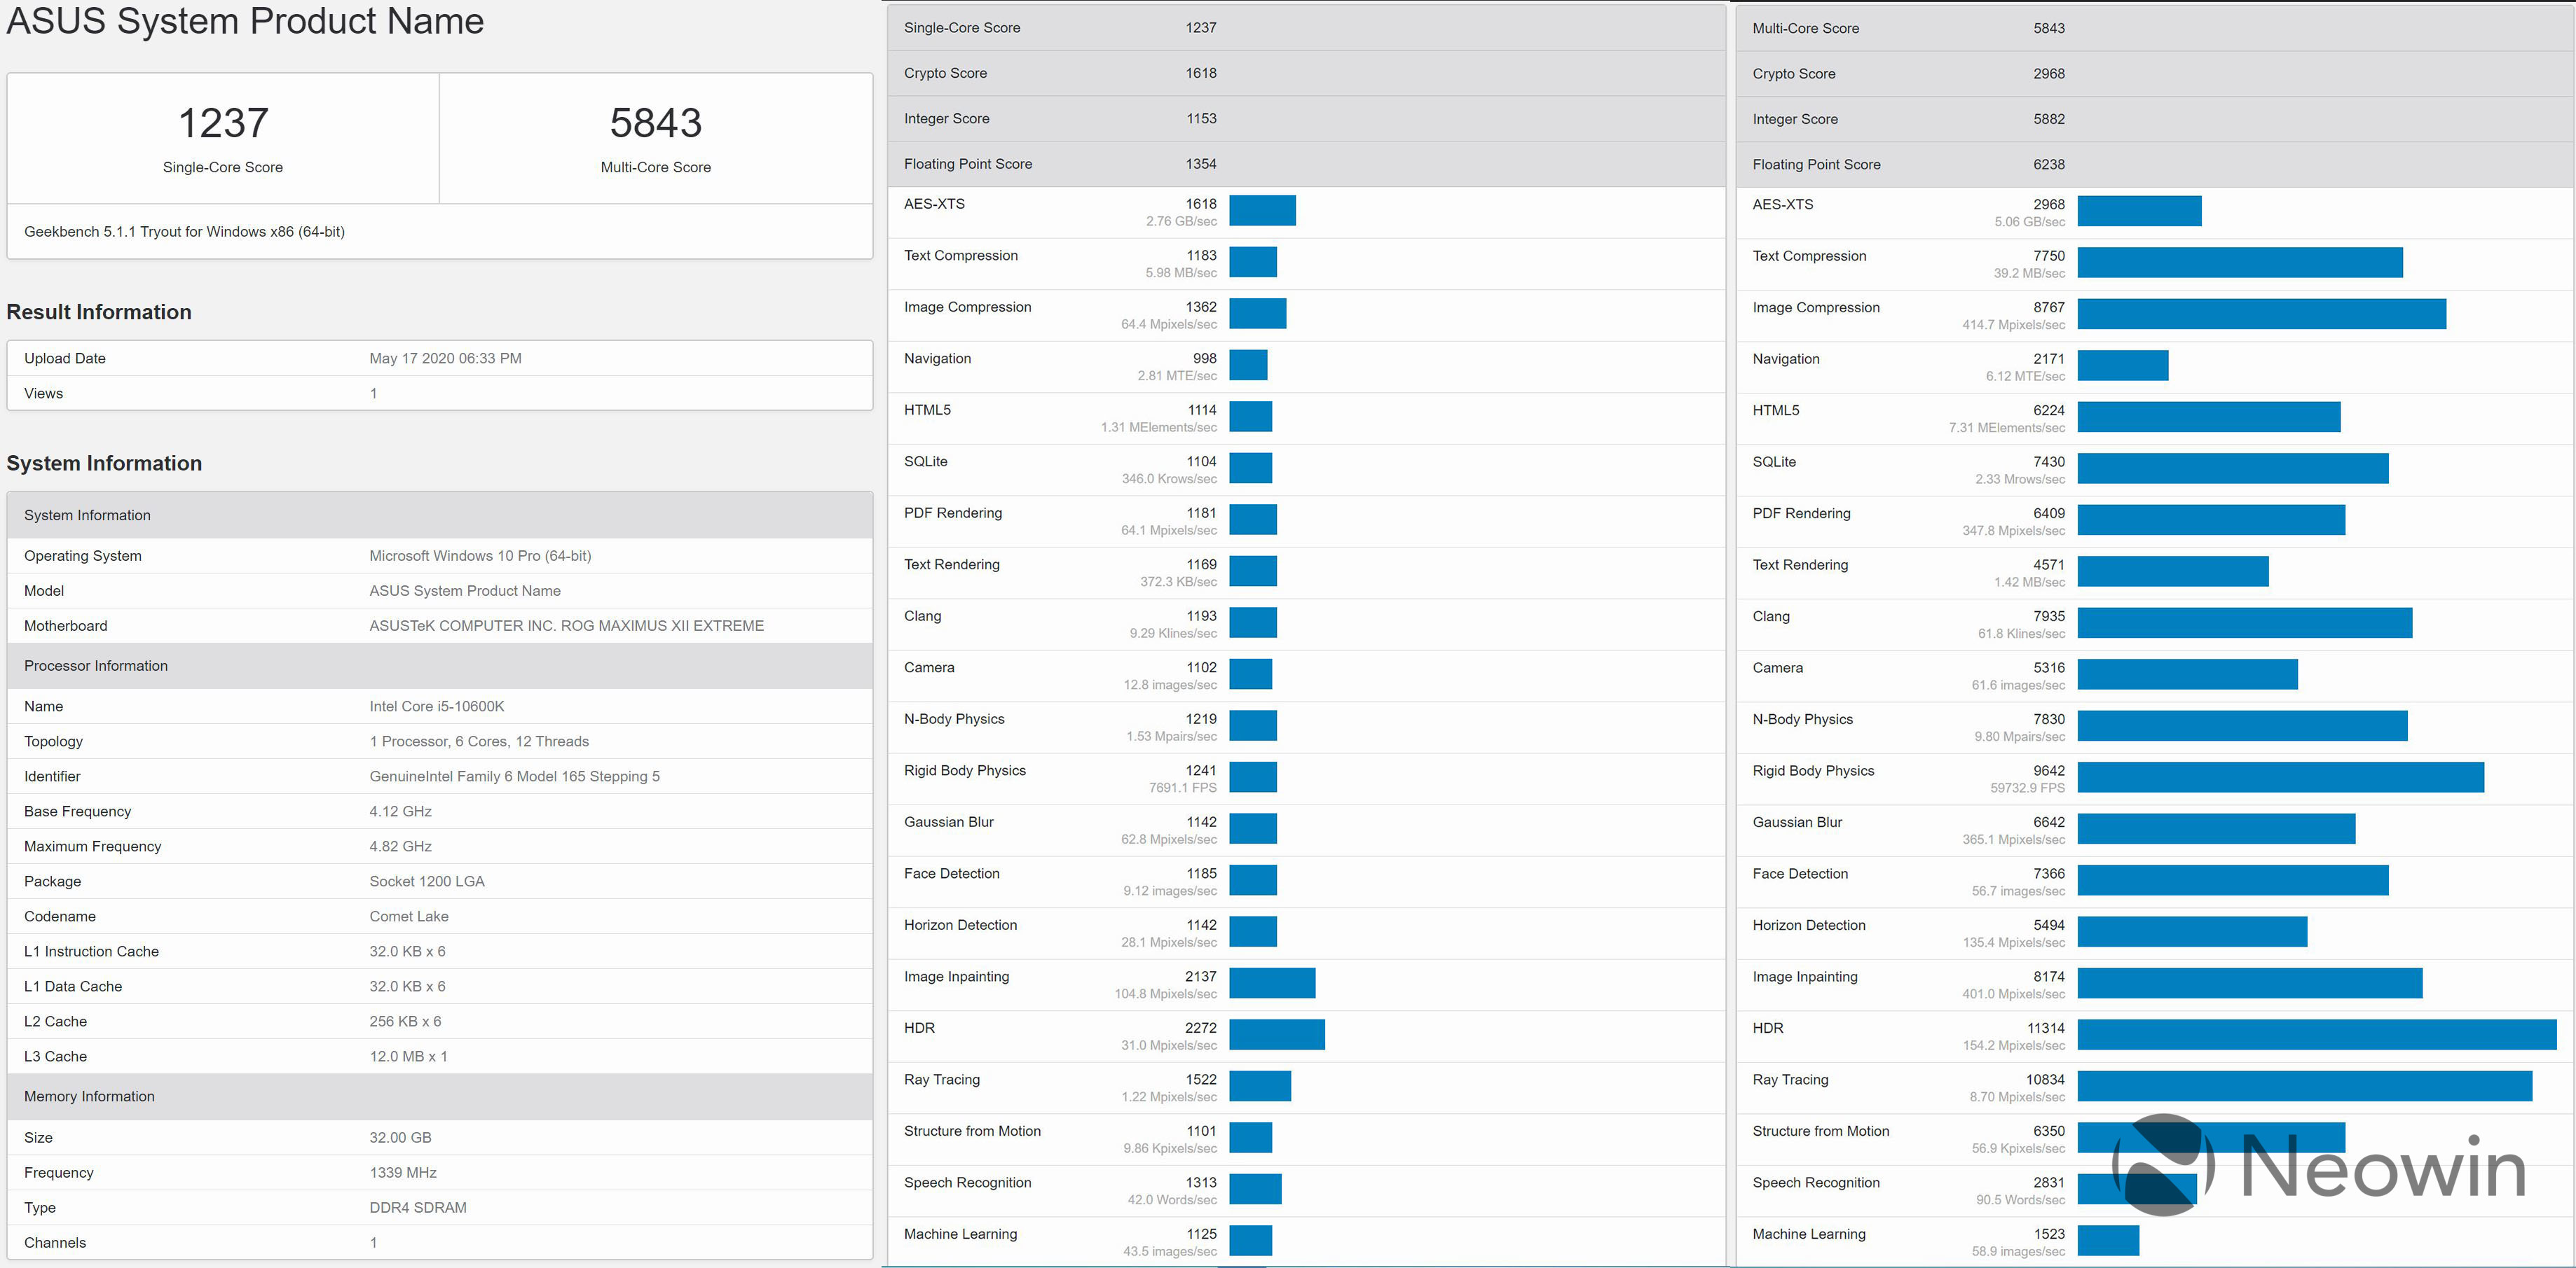Click multi-core Machine Learning score 1523

(2049, 1234)
